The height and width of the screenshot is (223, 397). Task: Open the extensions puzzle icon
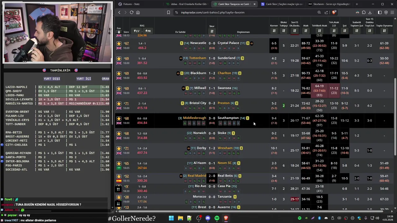click(364, 12)
